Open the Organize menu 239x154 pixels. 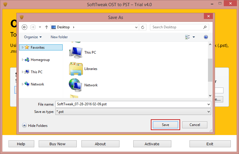click(33, 37)
